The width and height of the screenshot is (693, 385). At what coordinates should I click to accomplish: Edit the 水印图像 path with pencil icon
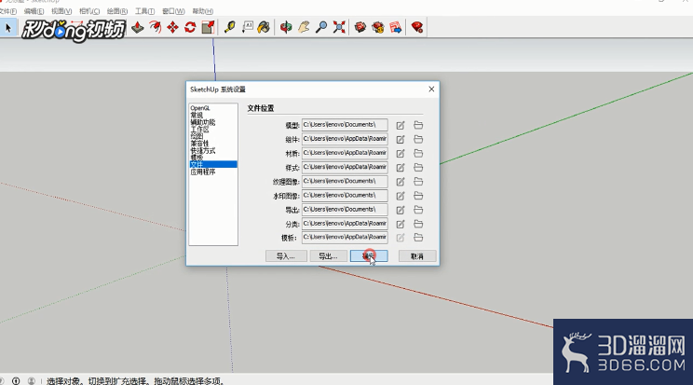(x=401, y=196)
